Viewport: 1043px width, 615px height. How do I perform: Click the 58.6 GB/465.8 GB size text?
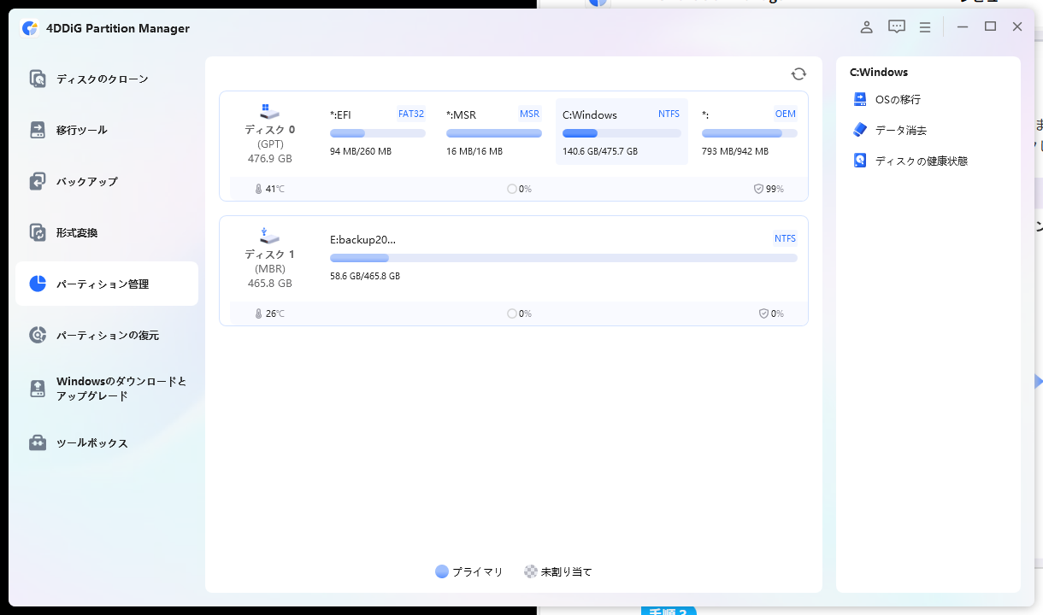365,277
